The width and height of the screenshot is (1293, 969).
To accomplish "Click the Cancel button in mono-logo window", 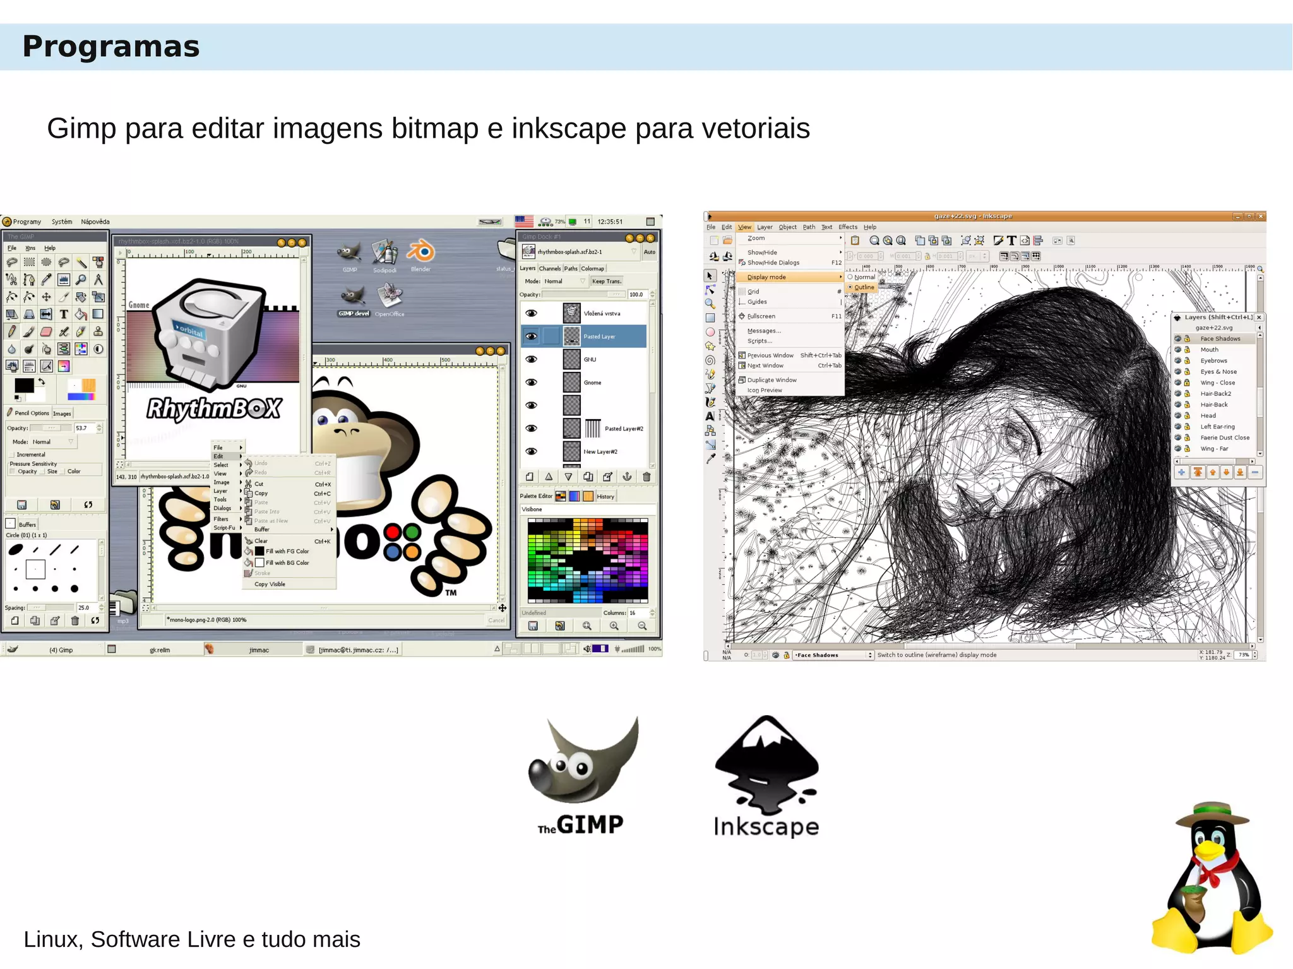I will [496, 621].
